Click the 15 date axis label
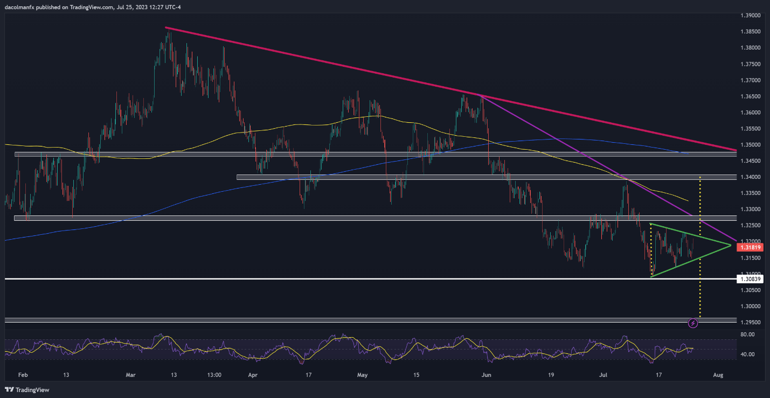The height and width of the screenshot is (398, 770). coord(416,374)
